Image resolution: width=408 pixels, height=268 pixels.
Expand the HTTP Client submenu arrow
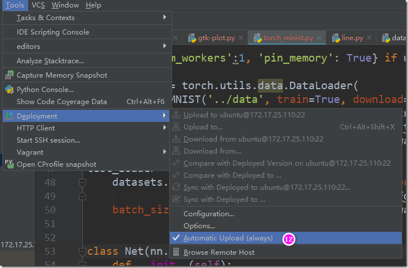pos(165,127)
